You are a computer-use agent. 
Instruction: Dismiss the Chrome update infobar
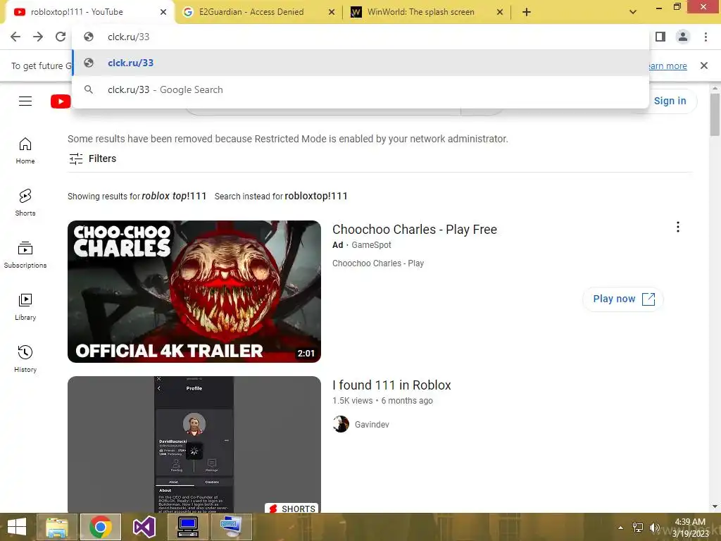coord(704,66)
